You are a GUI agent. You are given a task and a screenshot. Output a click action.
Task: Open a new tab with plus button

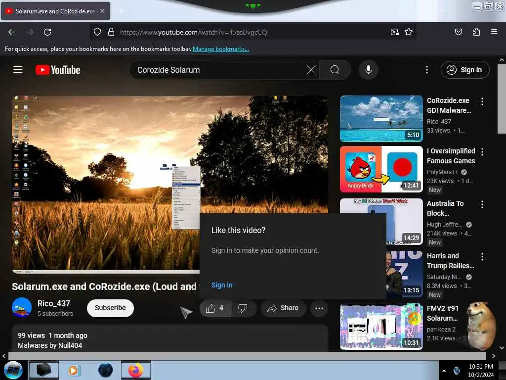coord(121,11)
